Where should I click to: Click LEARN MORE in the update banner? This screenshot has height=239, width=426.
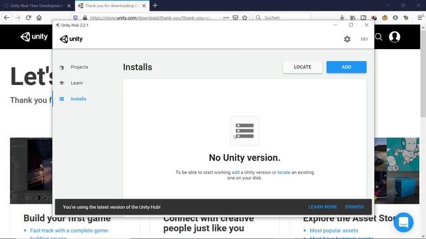[323, 206]
